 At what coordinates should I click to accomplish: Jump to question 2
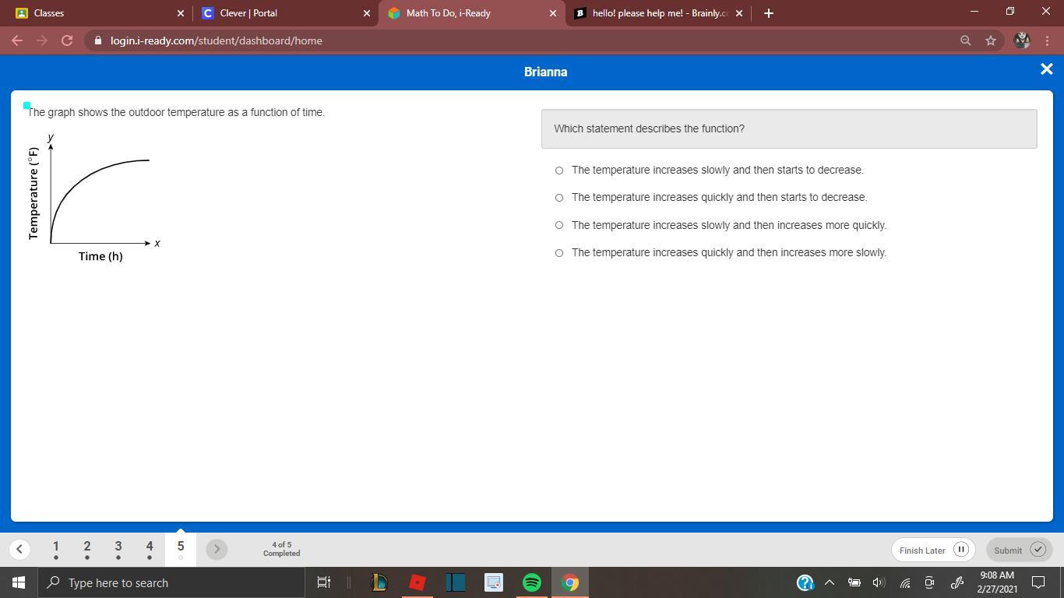coord(87,549)
